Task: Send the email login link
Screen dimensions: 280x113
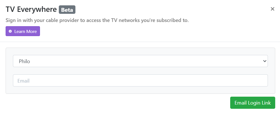Action: click(x=252, y=103)
